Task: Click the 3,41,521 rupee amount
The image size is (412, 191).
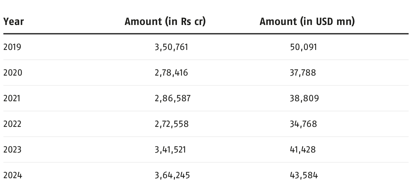Action: (170, 149)
